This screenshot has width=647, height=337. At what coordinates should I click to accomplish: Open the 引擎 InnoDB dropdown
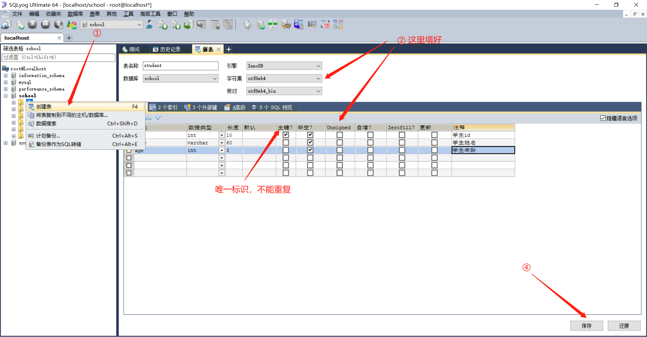284,66
